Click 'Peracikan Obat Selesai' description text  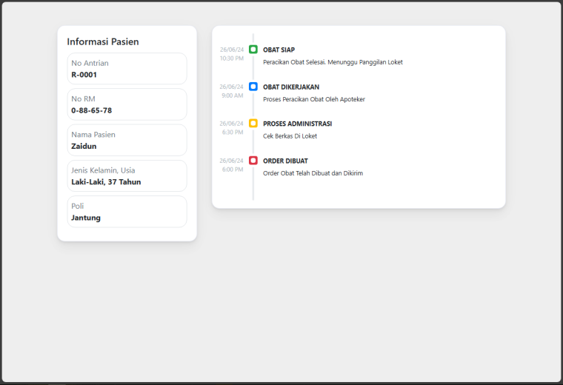tap(294, 62)
